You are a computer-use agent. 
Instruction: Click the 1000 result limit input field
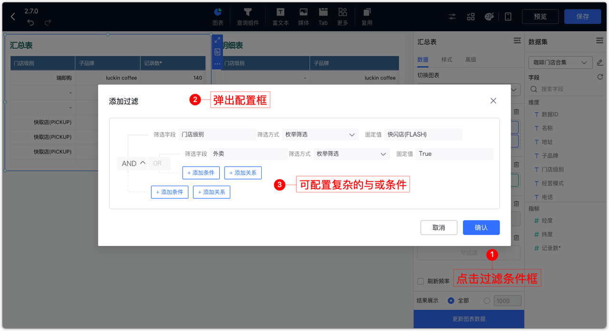pyautogui.click(x=507, y=300)
